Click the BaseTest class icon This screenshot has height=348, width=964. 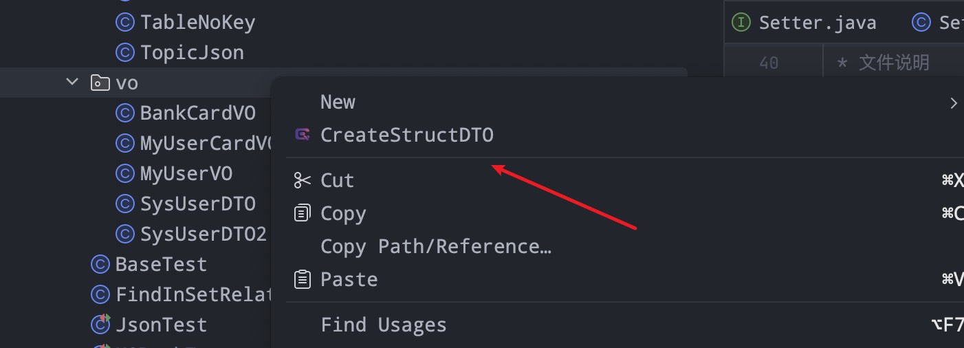point(100,264)
